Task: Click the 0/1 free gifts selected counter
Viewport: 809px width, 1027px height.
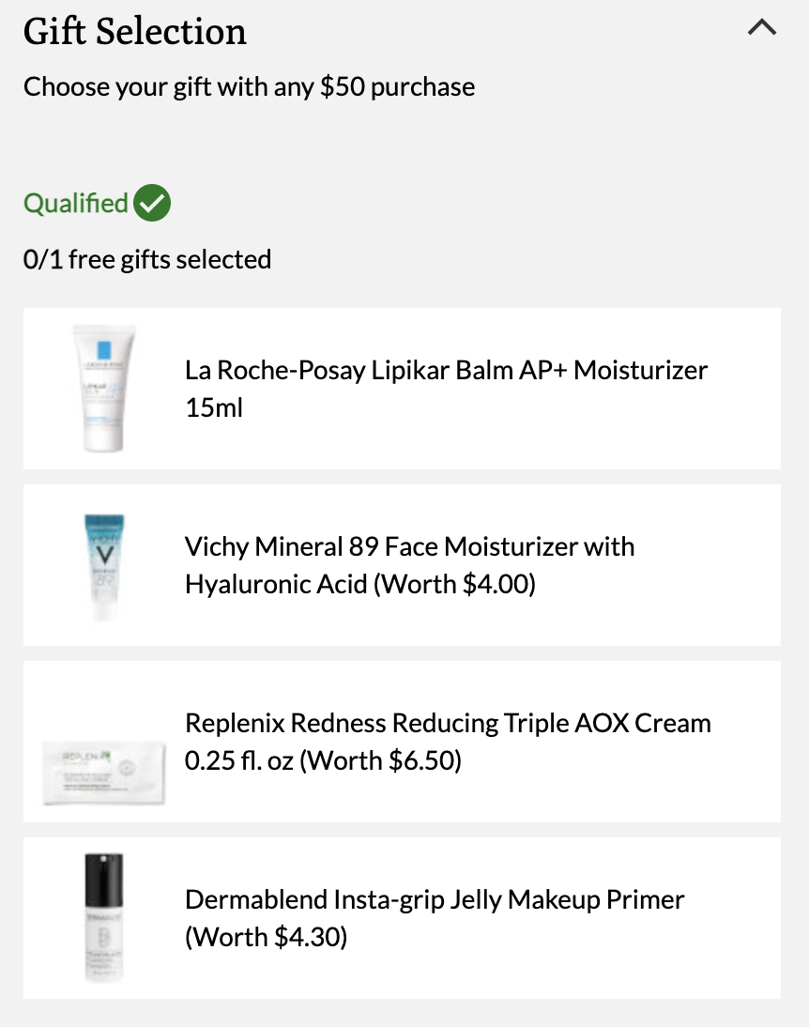Action: pos(147,259)
